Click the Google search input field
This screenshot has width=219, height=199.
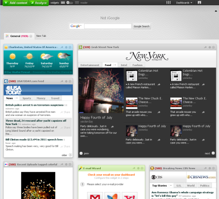(108, 26)
